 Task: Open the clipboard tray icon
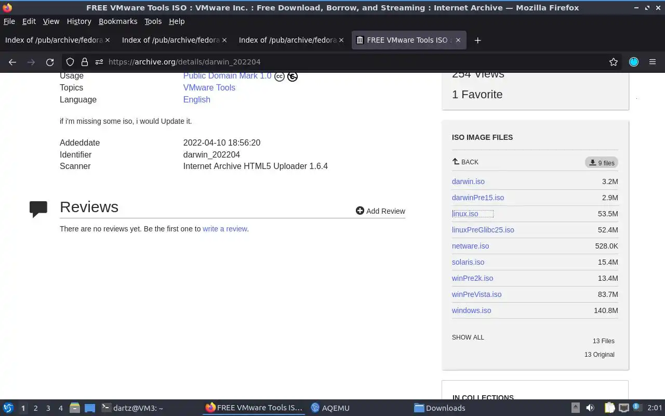click(609, 408)
